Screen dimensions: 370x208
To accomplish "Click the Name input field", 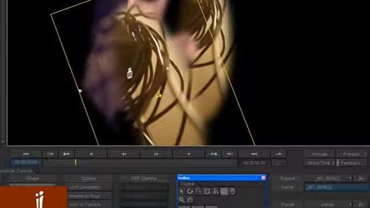I will click(x=337, y=187).
